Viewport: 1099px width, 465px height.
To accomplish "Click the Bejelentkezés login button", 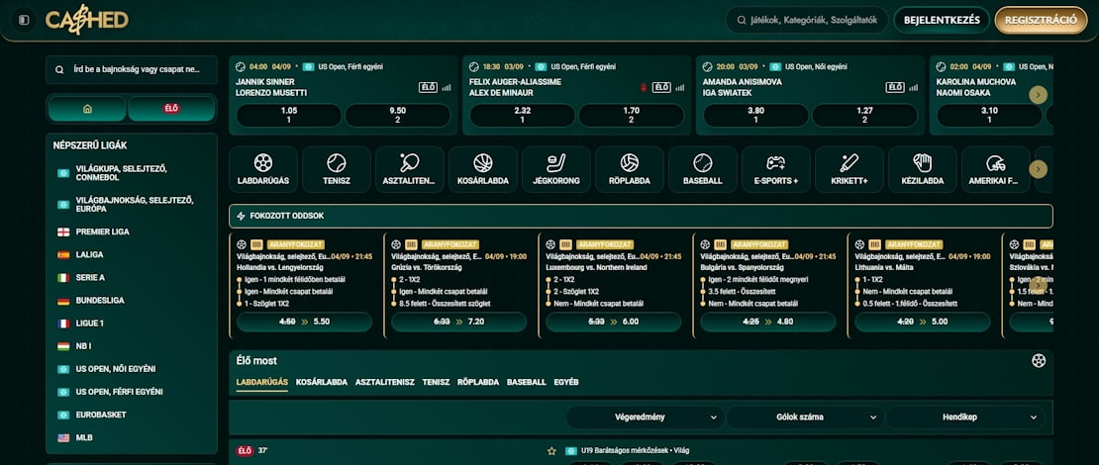I will pyautogui.click(x=942, y=21).
